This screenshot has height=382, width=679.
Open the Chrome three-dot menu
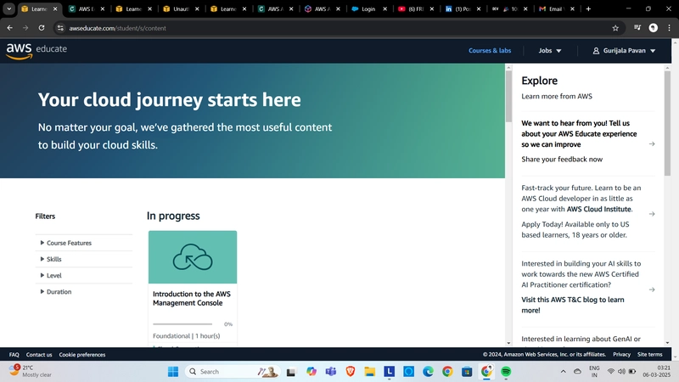point(670,28)
